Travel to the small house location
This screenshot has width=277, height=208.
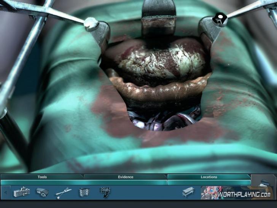pyautogui.click(x=42, y=192)
